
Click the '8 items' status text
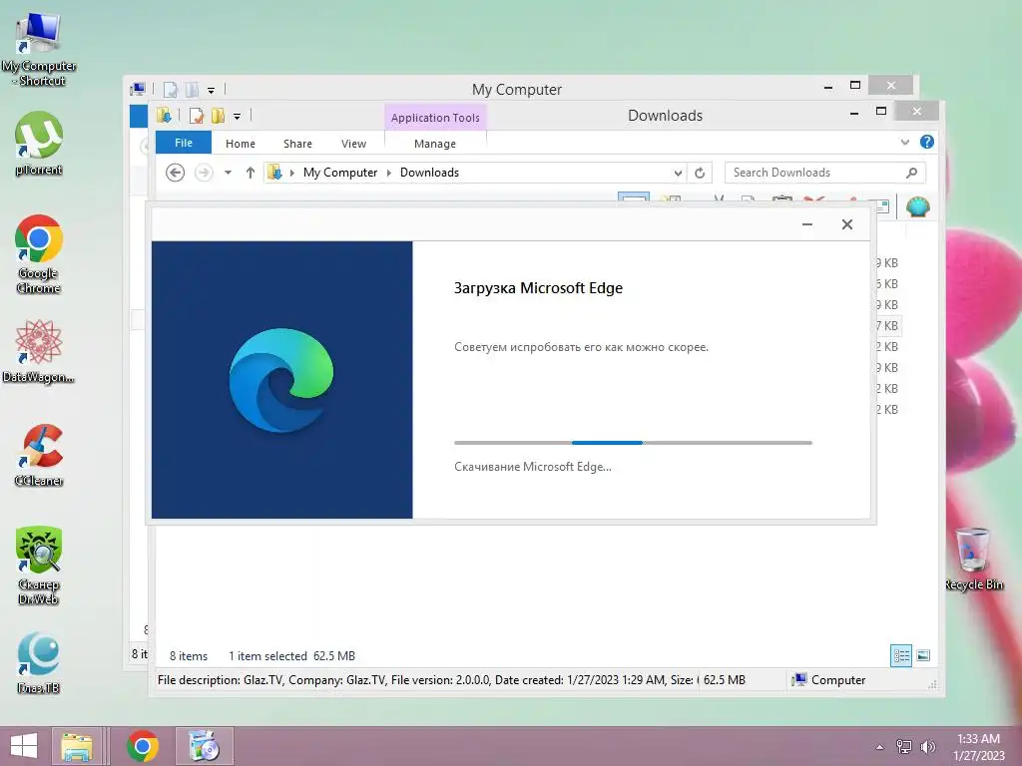click(189, 656)
